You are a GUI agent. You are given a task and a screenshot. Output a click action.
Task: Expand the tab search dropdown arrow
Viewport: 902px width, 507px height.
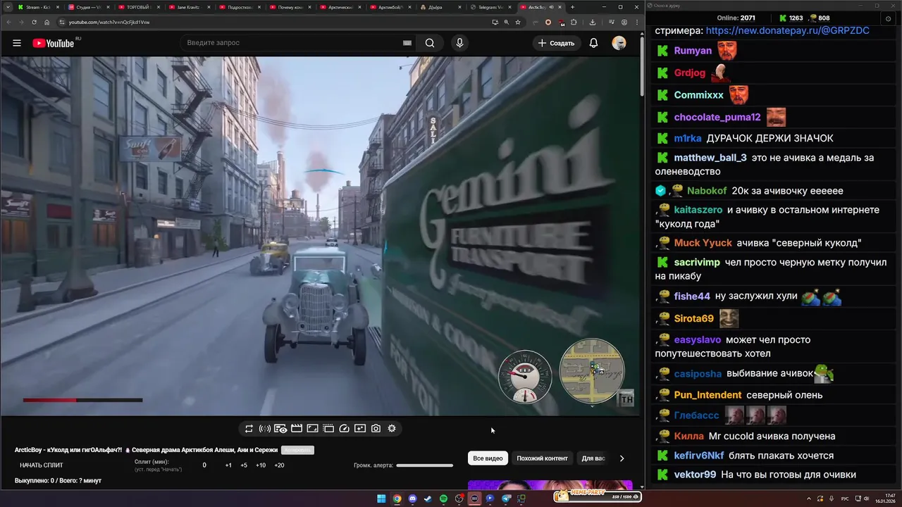8,7
